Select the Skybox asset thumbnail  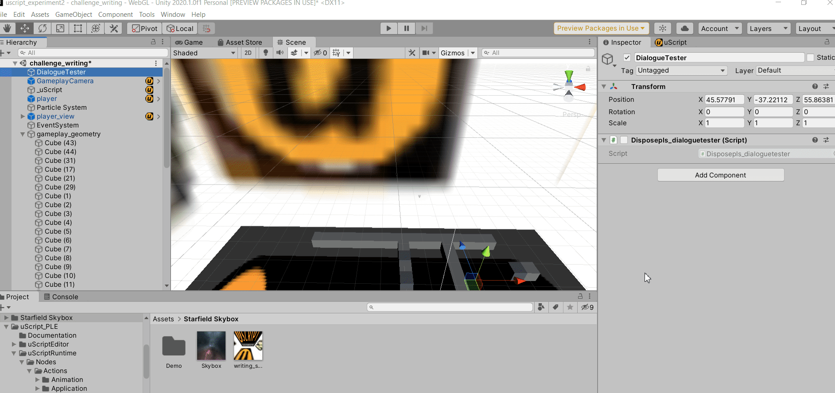[x=211, y=346]
